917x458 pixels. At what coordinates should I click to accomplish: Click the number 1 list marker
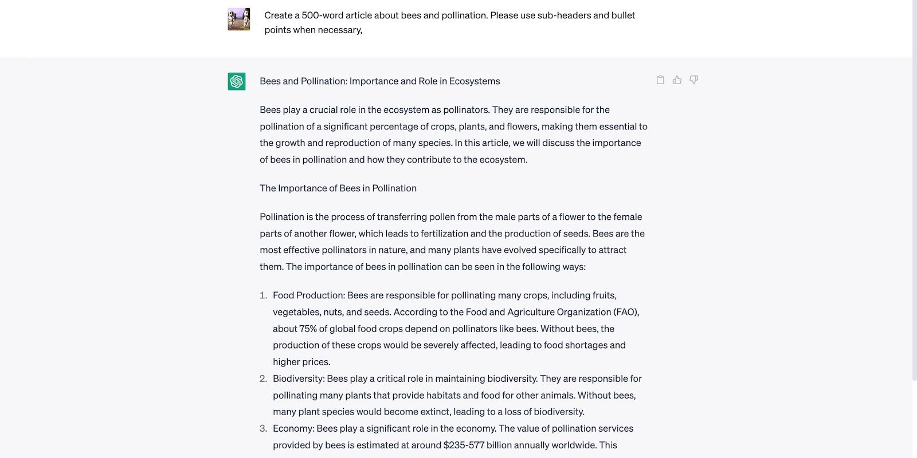click(263, 295)
